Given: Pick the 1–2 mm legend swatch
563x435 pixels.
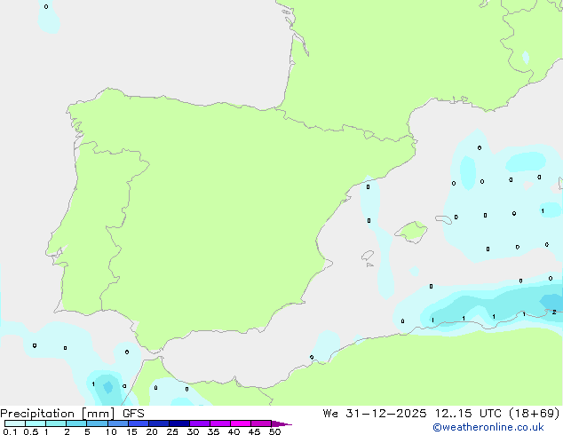Looking at the screenshot, I should [56, 423].
